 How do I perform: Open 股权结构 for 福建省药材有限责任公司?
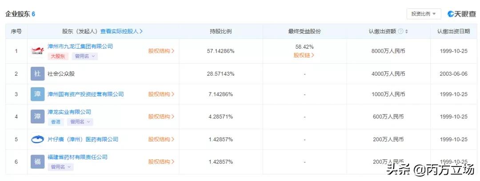(161, 162)
